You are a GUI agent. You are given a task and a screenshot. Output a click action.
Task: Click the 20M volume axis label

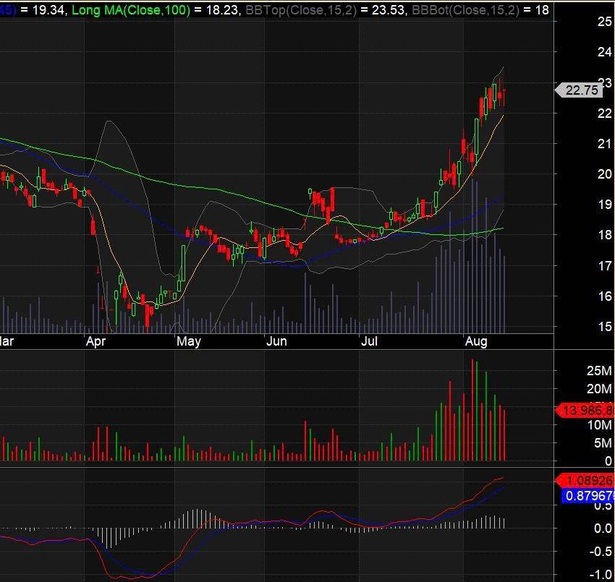599,389
